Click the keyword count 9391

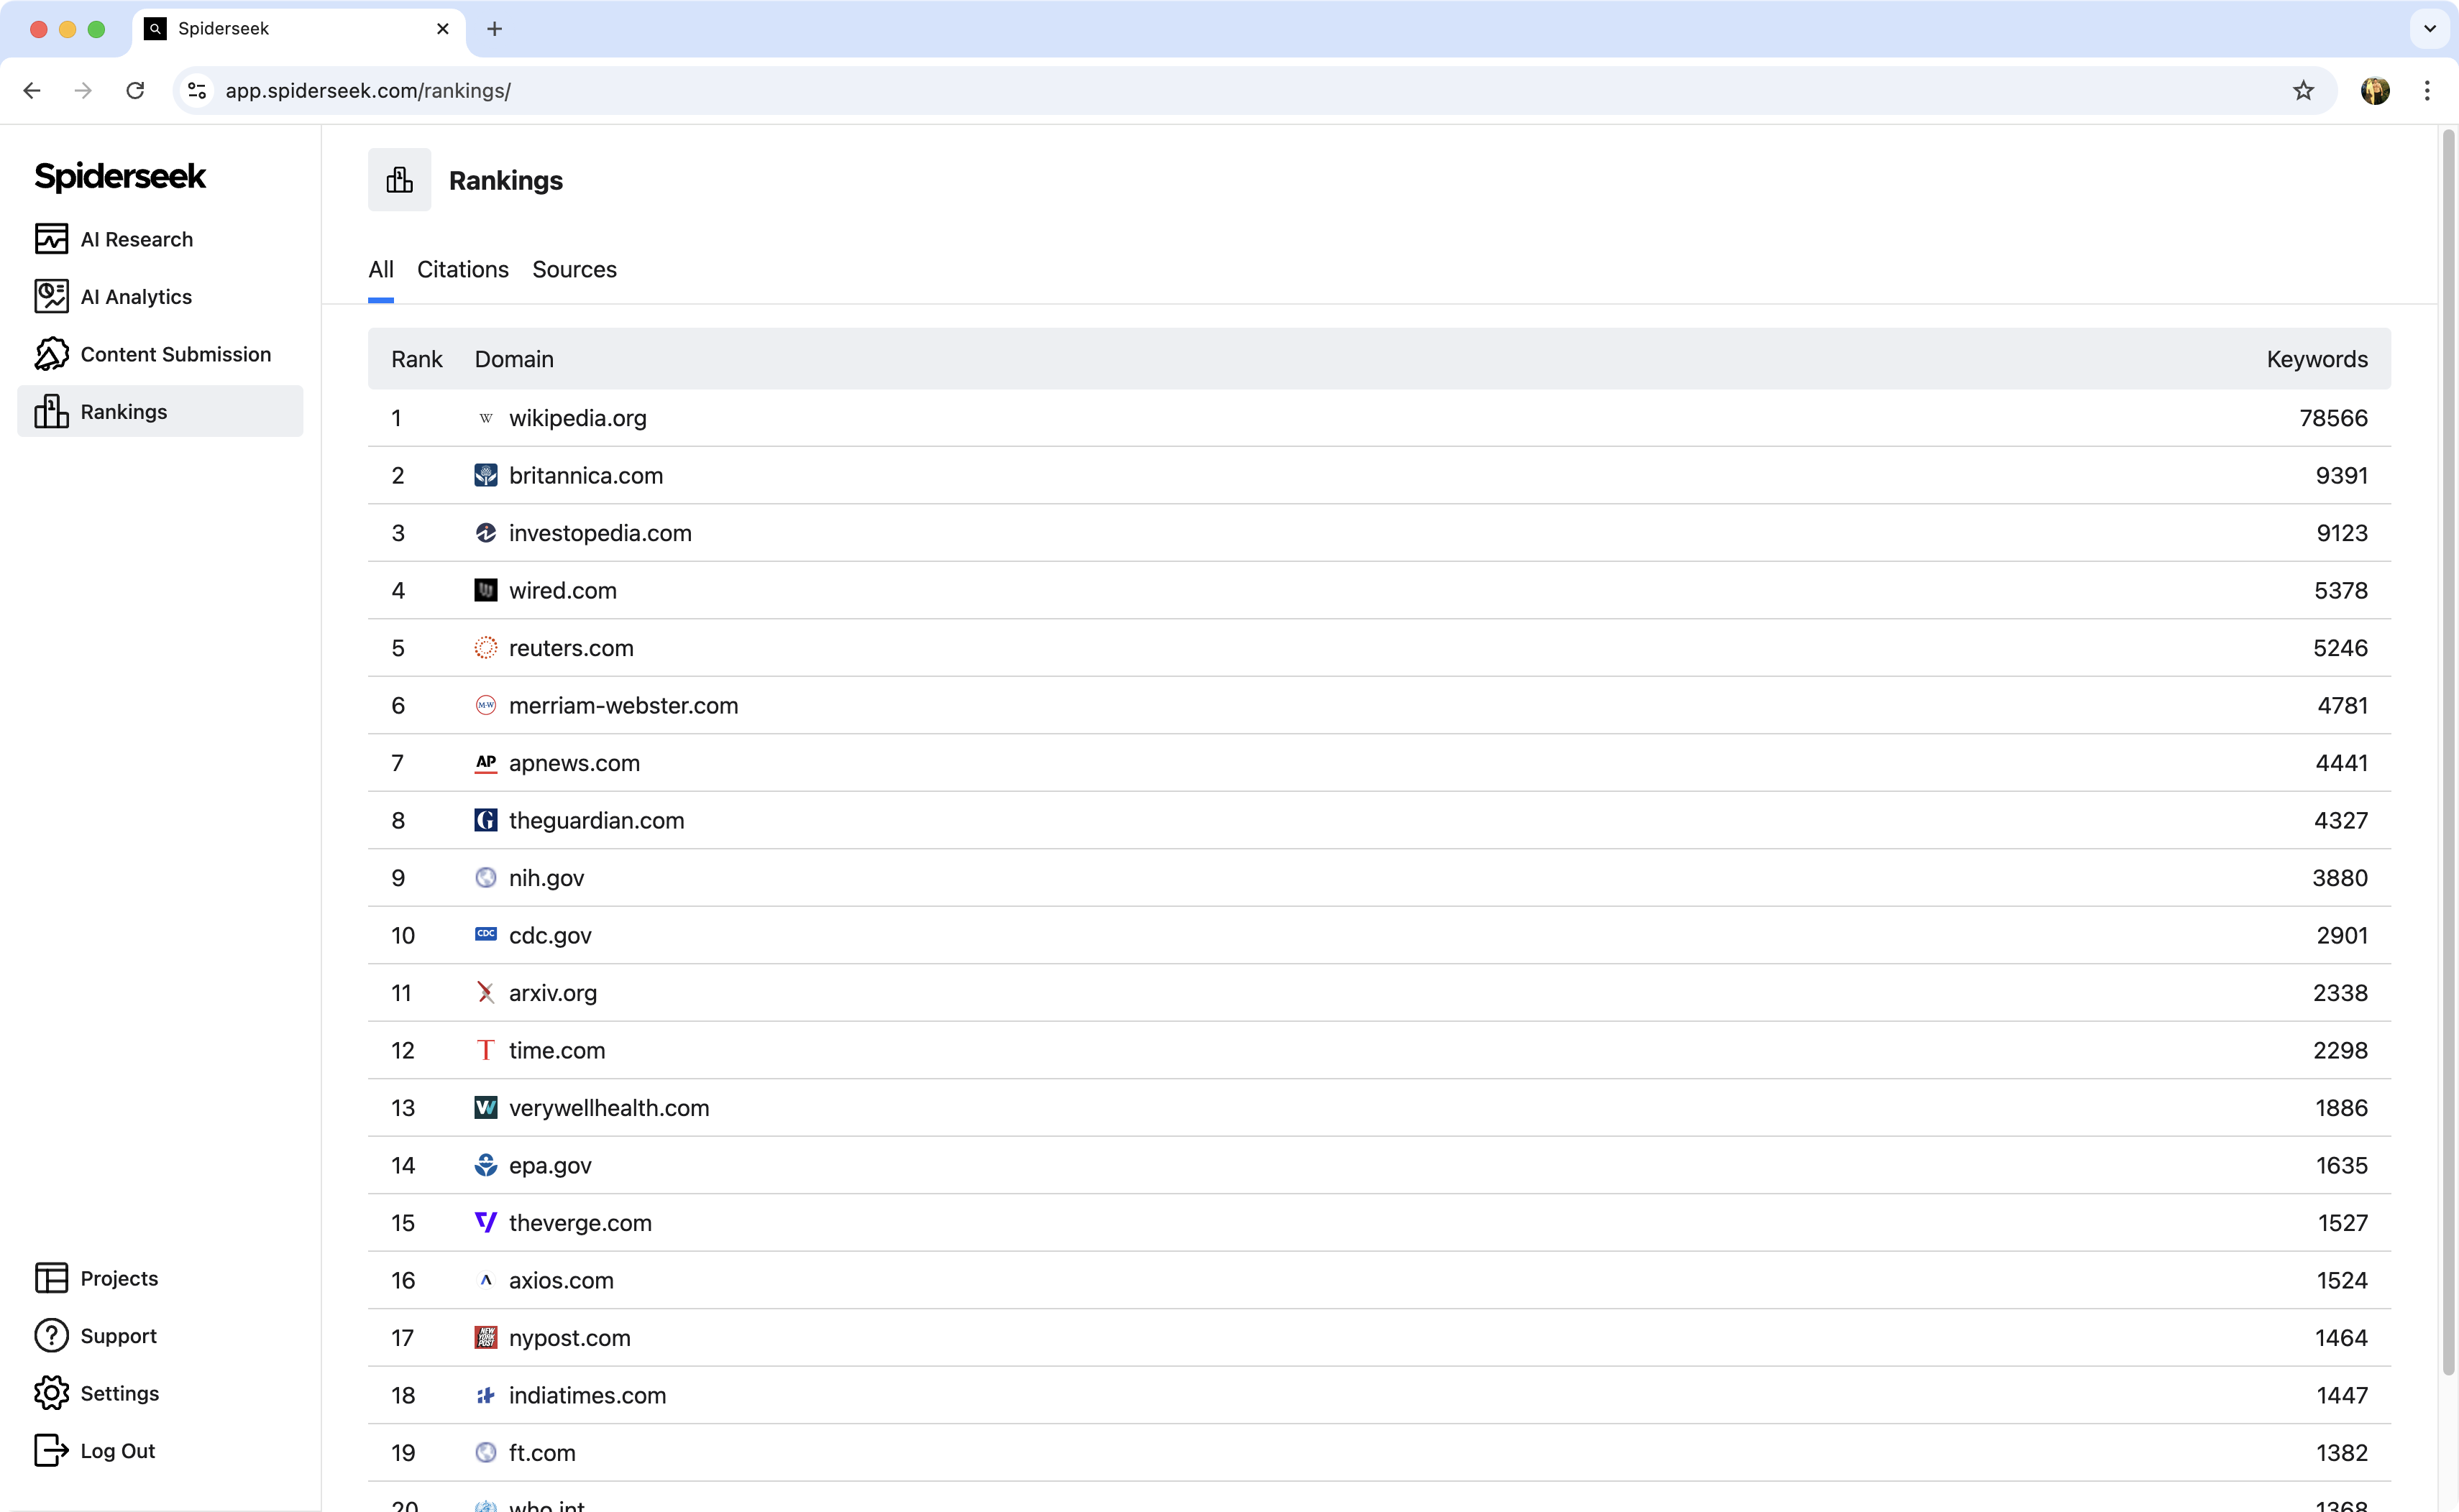coord(2341,475)
